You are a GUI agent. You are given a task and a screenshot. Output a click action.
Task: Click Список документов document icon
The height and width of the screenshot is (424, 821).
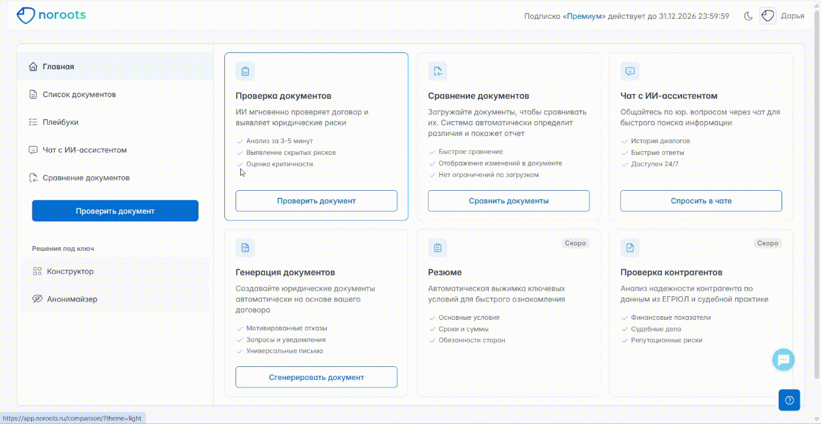coord(33,94)
